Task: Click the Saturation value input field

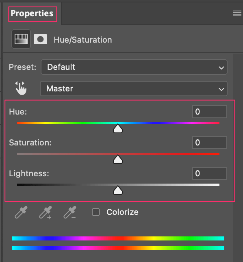Action: (210, 143)
